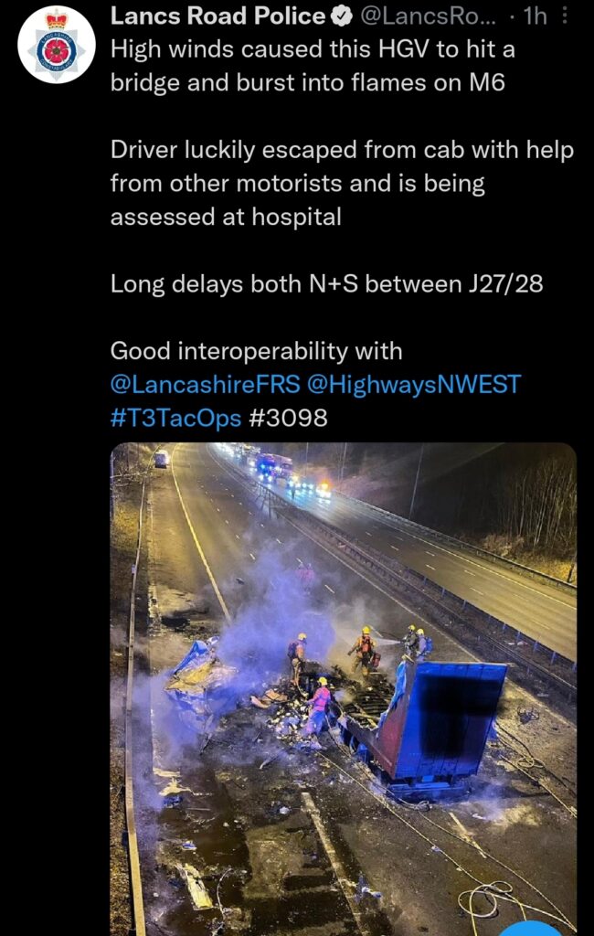594x936 pixels.
Task: Click the 'from other motorists' text line
Action: tap(297, 183)
